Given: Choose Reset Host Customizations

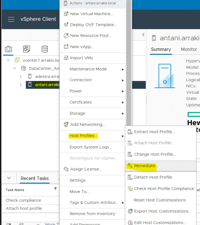Looking at the screenshot, I should (x=161, y=200).
